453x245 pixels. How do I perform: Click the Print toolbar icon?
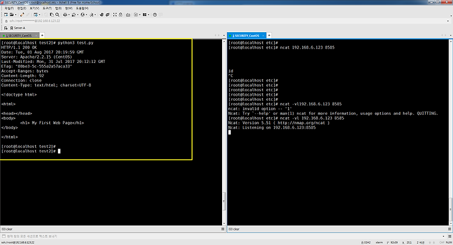tap(65, 14)
